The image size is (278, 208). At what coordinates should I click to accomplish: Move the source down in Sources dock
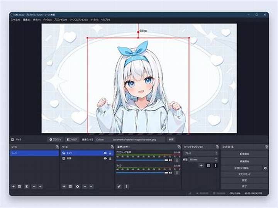[91, 186]
